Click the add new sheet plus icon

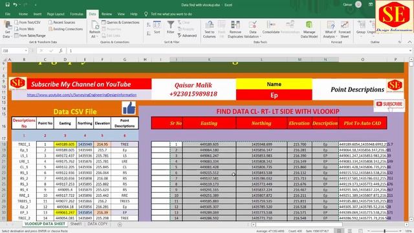(120, 225)
